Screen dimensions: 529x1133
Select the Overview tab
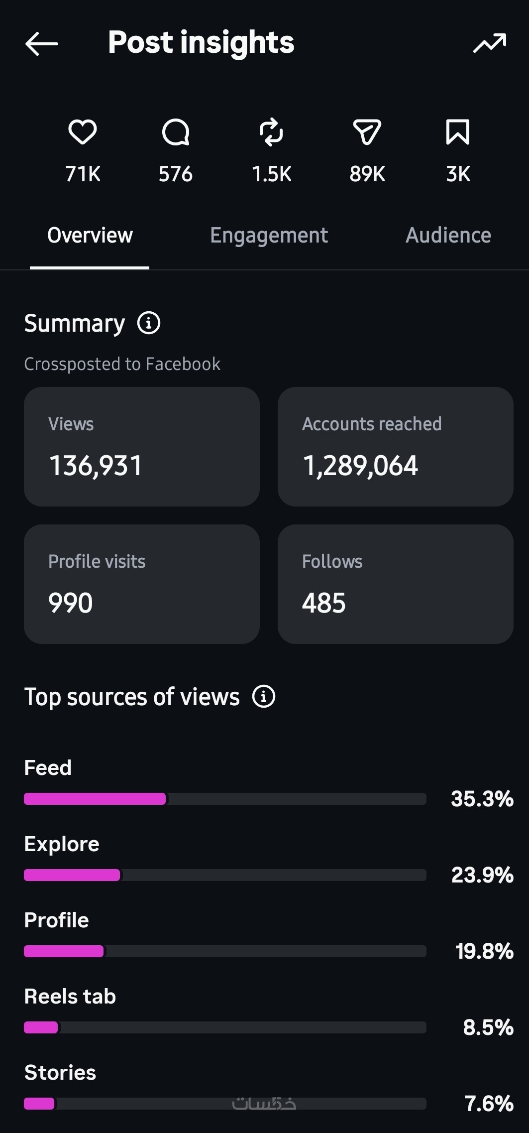pos(90,235)
